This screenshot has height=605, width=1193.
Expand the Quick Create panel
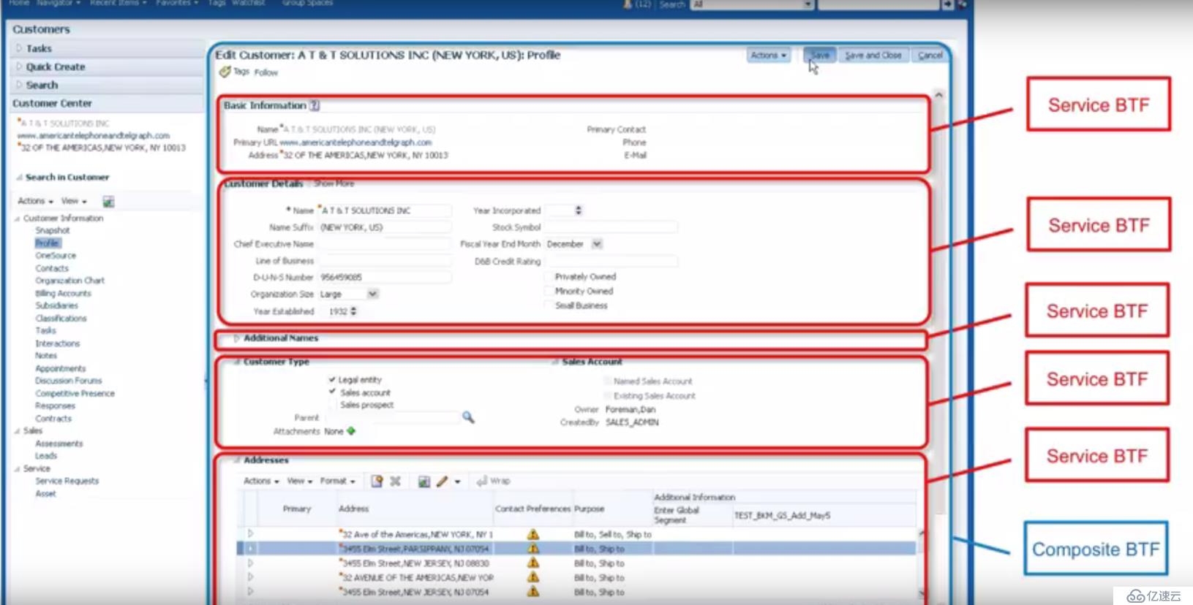pos(19,66)
